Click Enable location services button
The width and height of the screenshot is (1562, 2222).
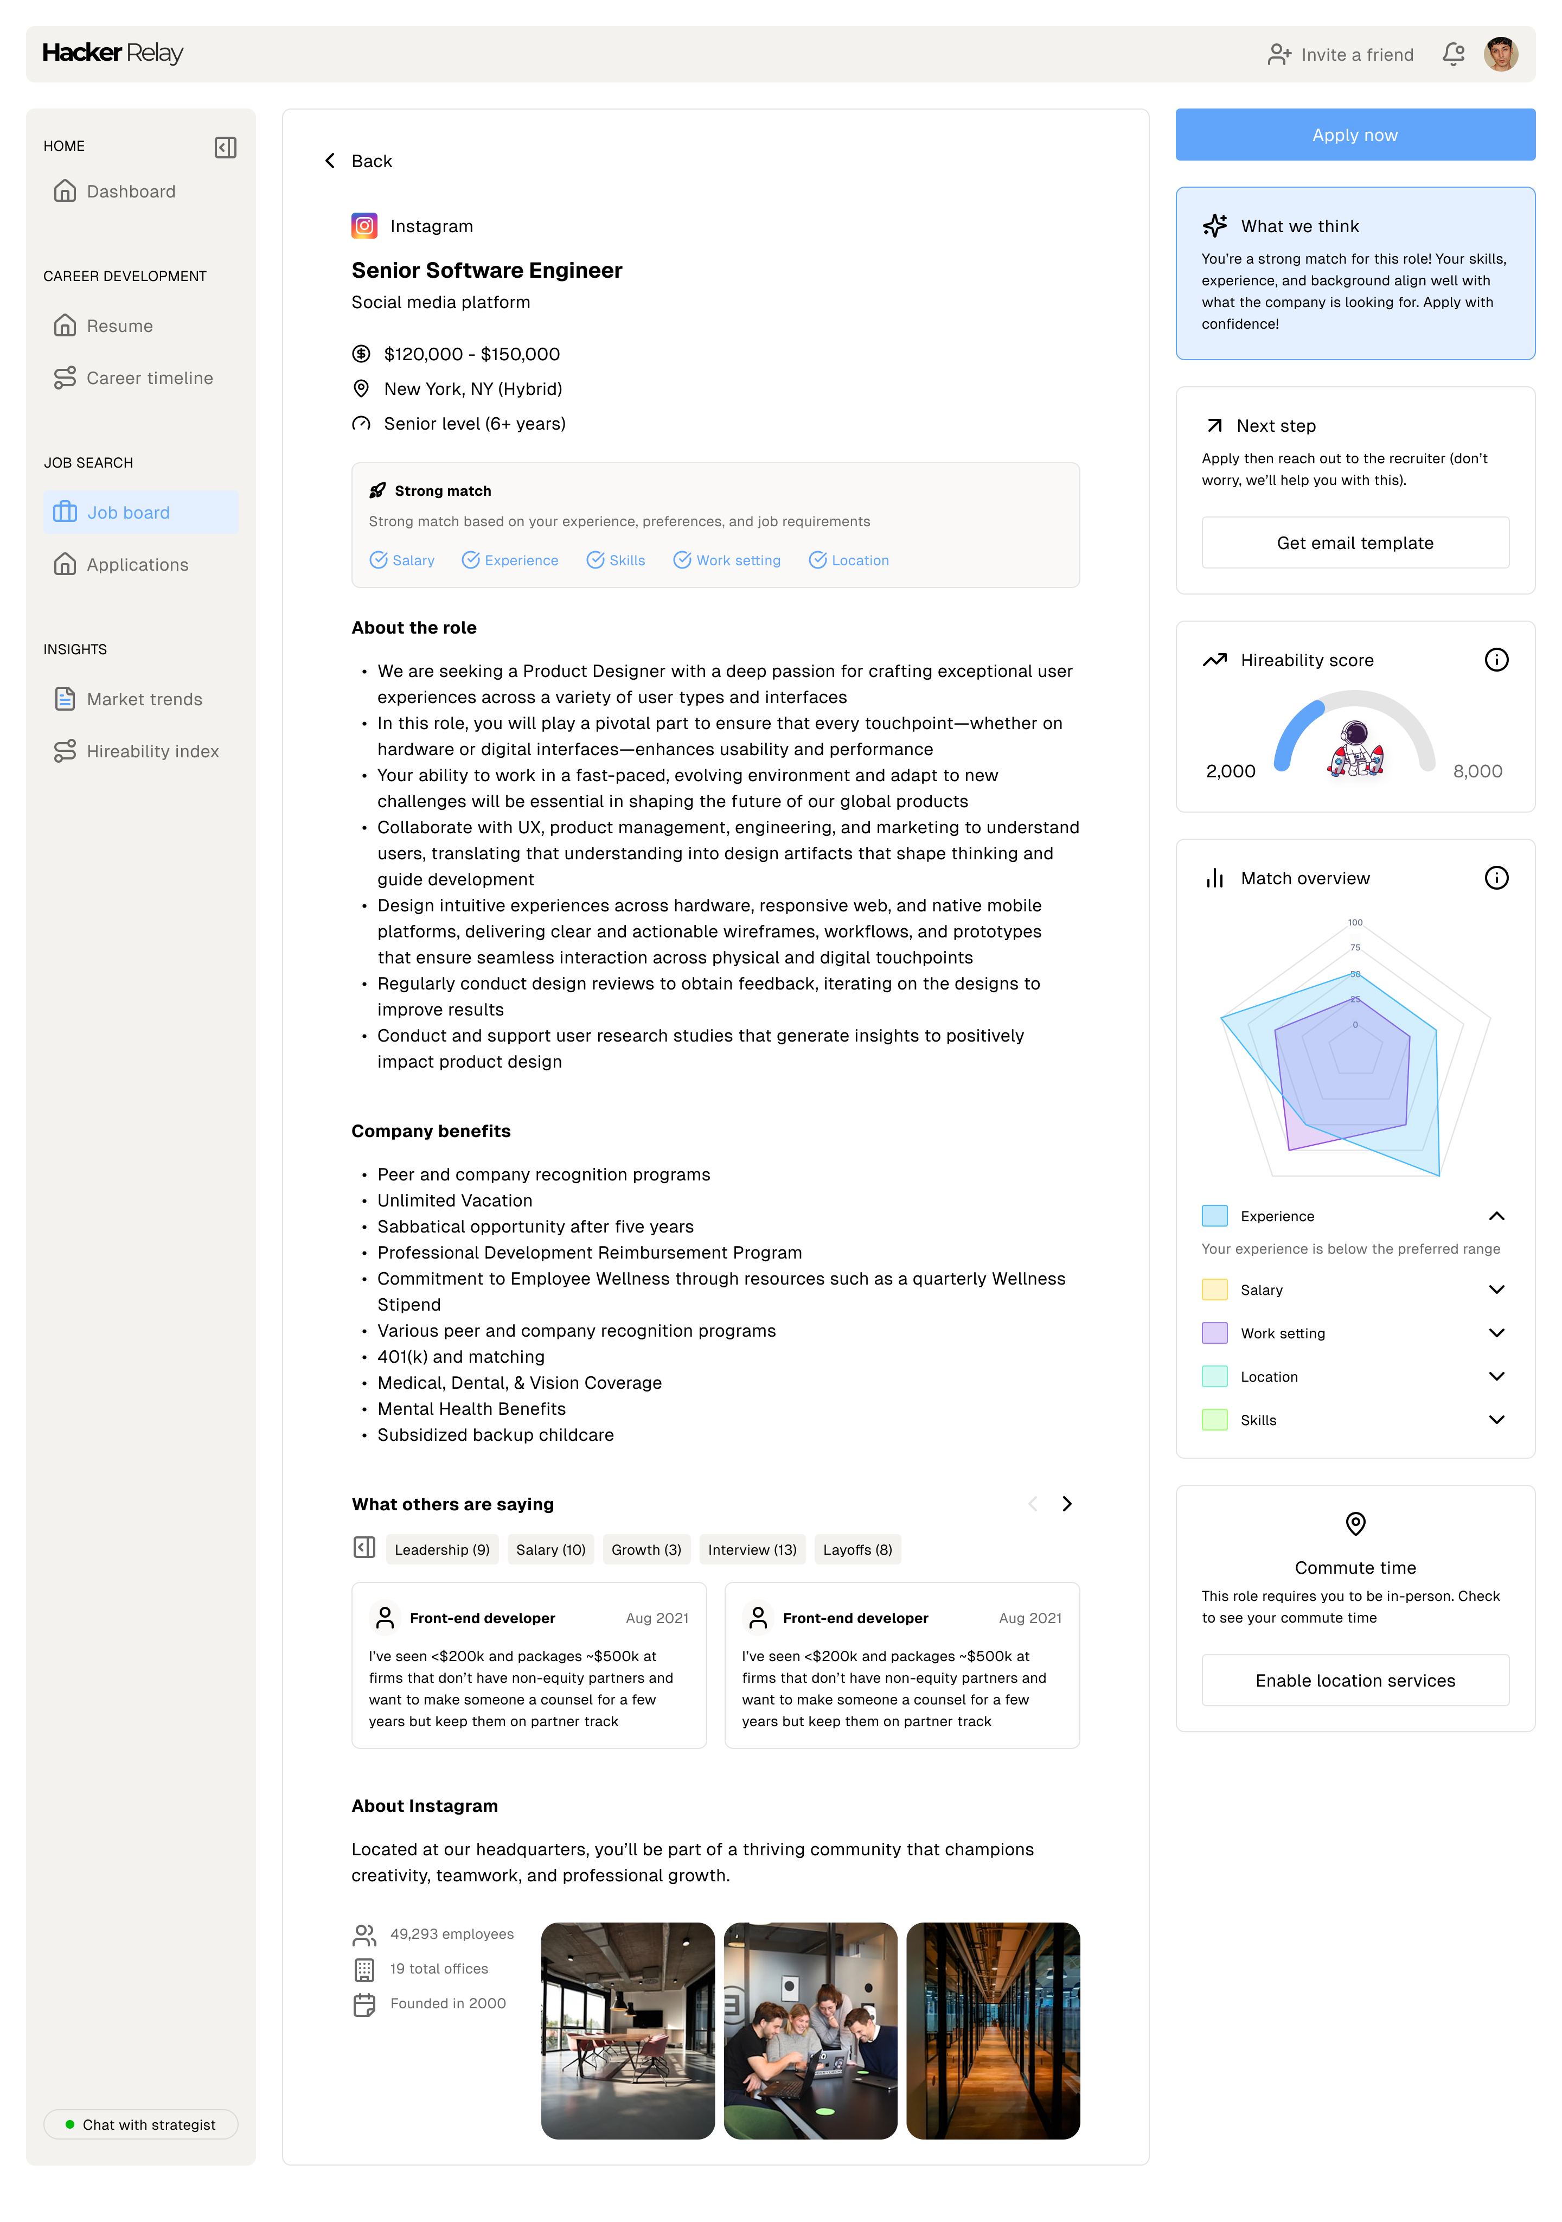(1355, 1680)
